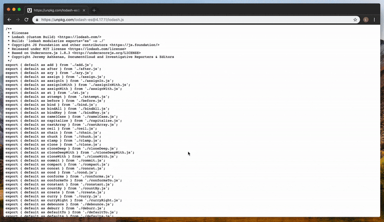Click the red close window button

pos(9,10)
